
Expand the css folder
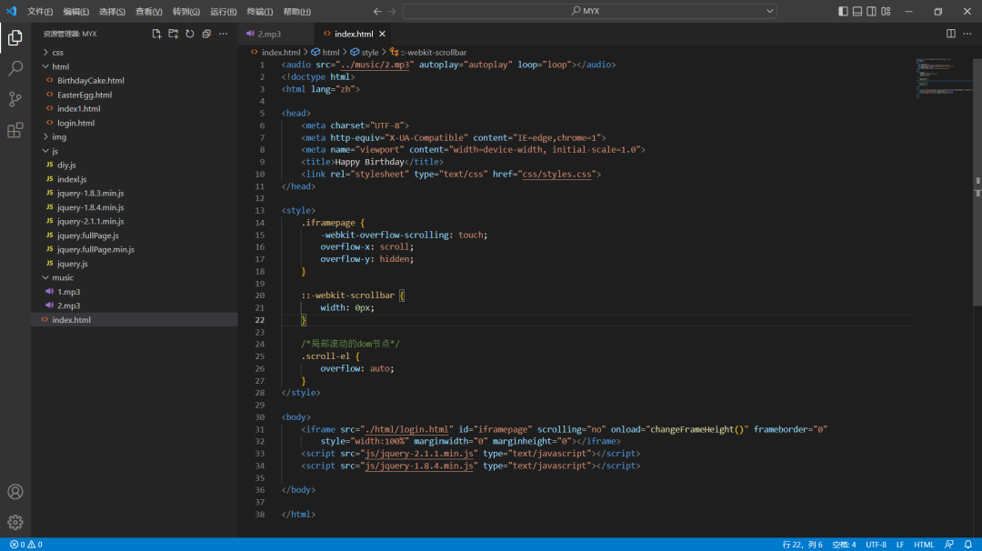point(56,53)
